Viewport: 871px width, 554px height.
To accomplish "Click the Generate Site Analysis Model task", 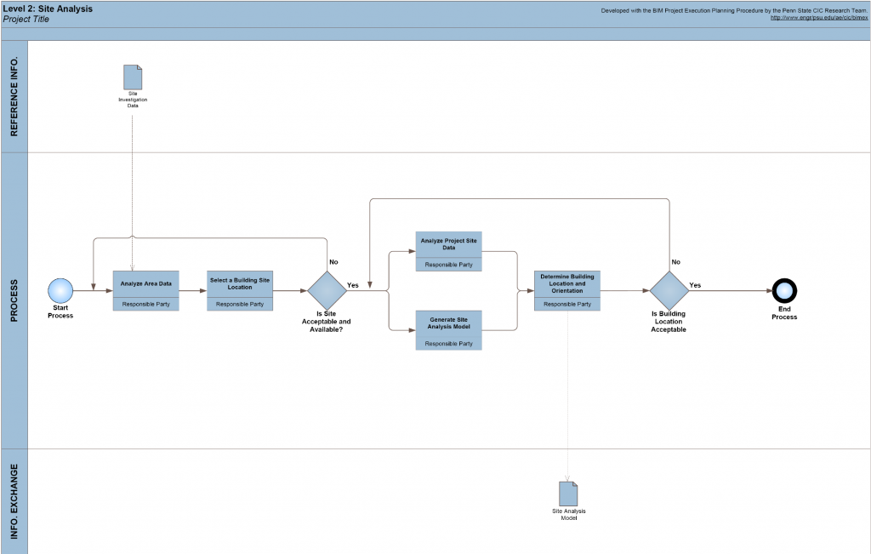I will [x=448, y=323].
